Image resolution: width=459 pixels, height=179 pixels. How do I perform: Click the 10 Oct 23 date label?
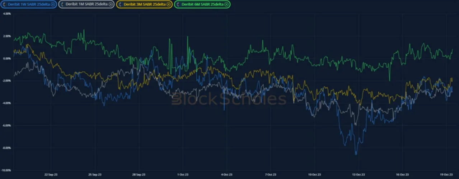click(x=314, y=175)
